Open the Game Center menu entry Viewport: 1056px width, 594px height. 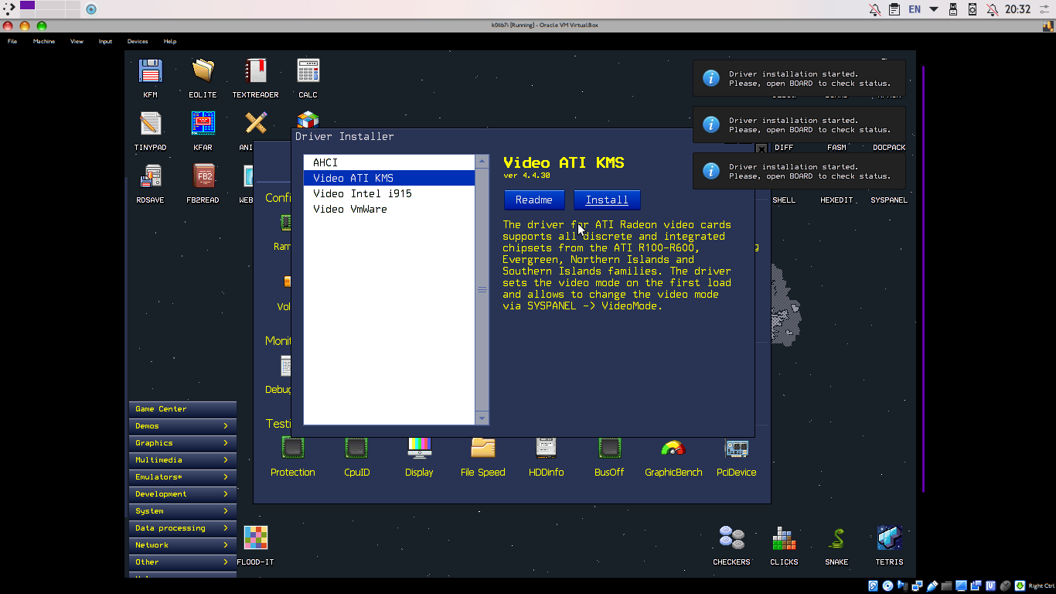[x=182, y=409]
